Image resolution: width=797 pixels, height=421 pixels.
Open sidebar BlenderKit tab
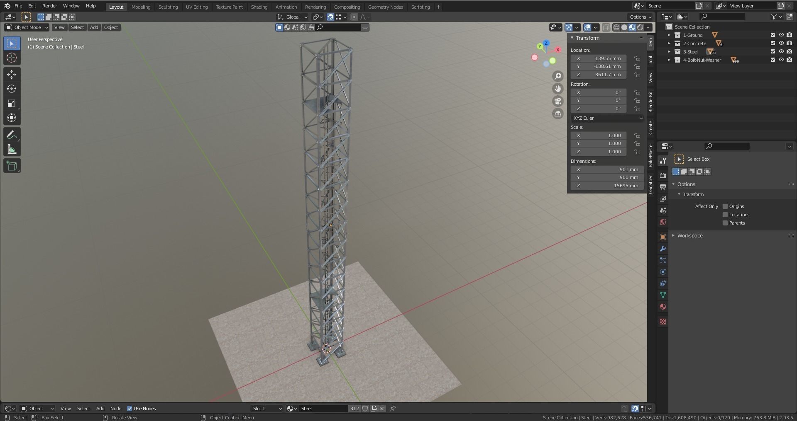[650, 102]
